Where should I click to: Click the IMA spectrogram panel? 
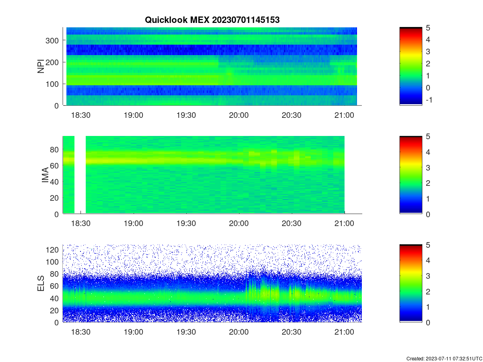pos(212,175)
